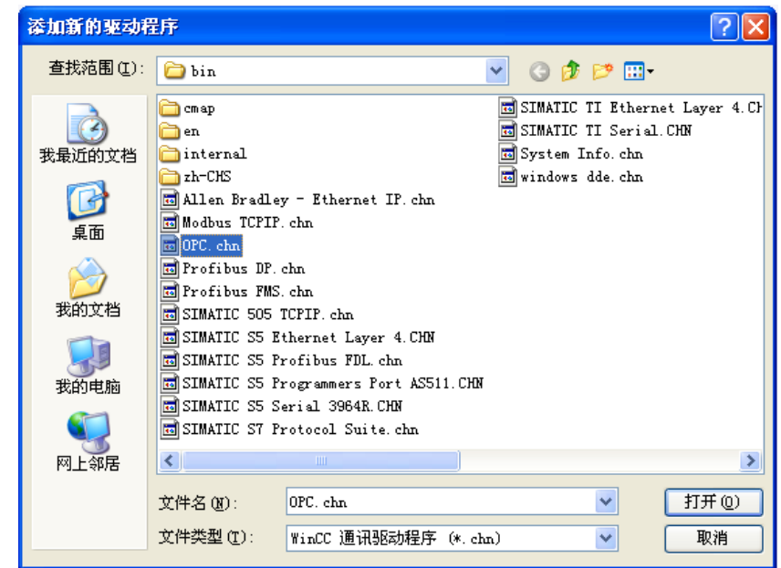781x568 pixels.
Task: Select the file name Profibus FMS.chn
Action: (248, 291)
